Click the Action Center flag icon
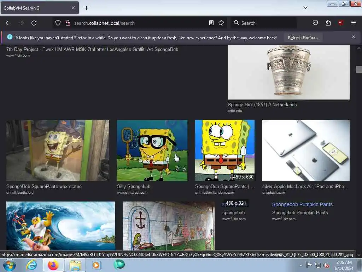This screenshot has width=362, height=272. point(309,265)
